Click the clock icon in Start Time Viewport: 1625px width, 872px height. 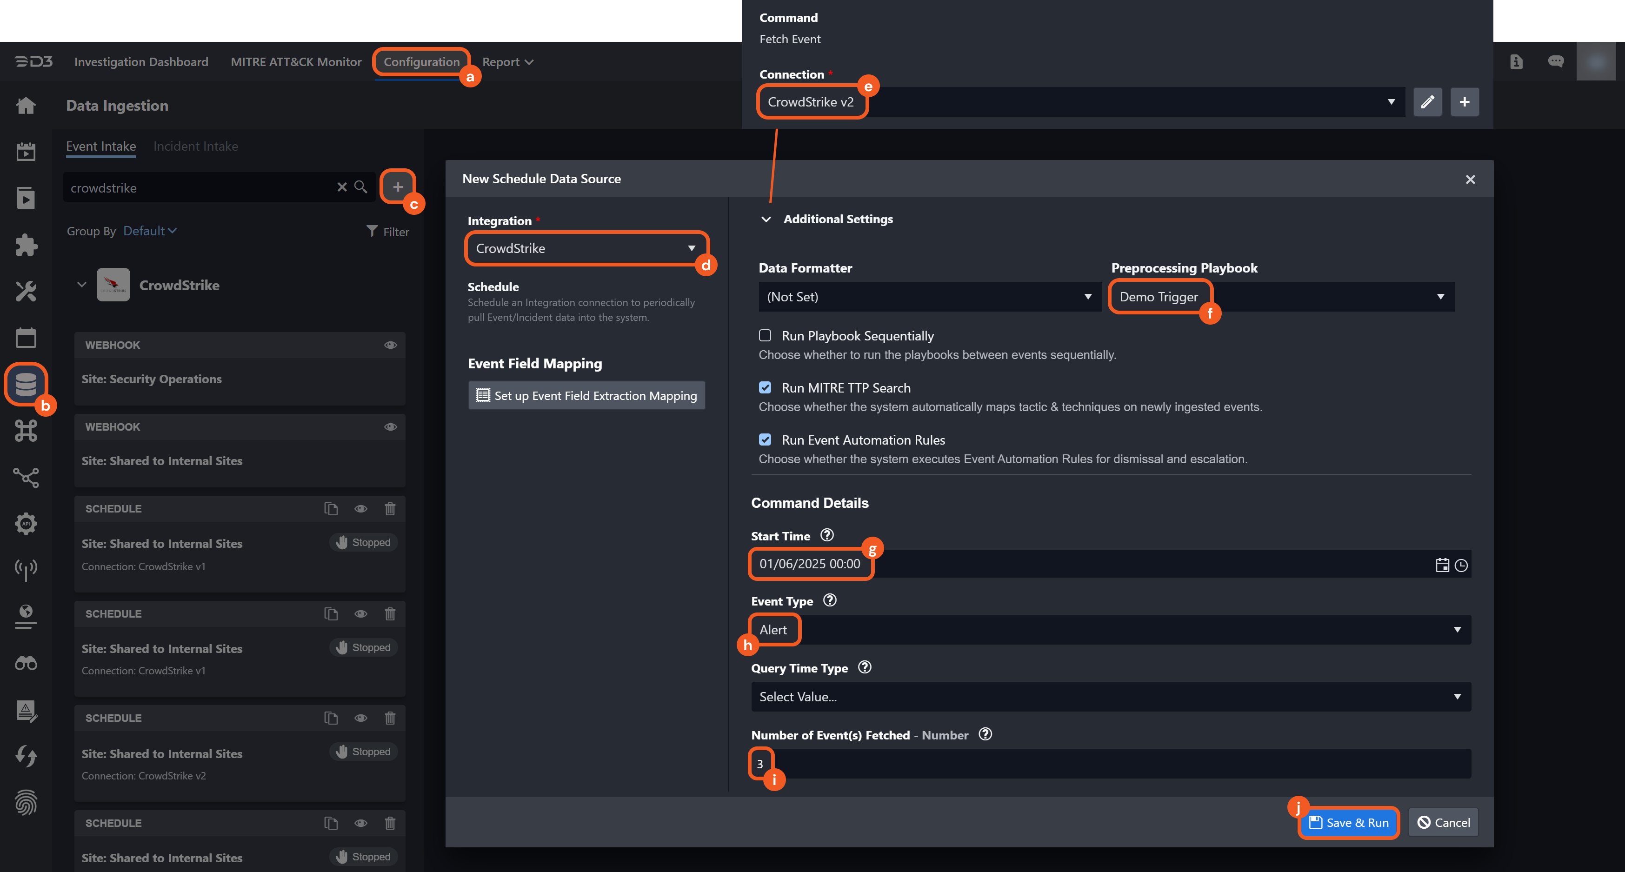click(1461, 566)
